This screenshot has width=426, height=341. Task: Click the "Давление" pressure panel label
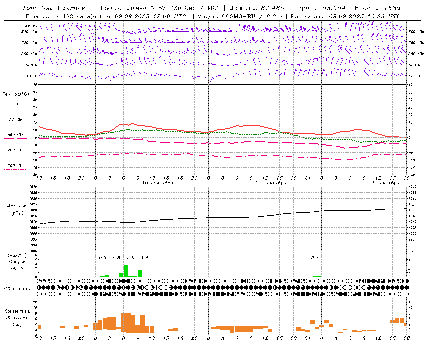pos(17,206)
